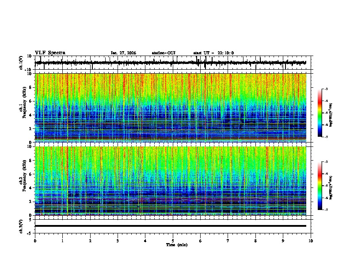Click the ch.1(V) waveform axis label
This screenshot has width=350, height=270.
tap(21, 63)
